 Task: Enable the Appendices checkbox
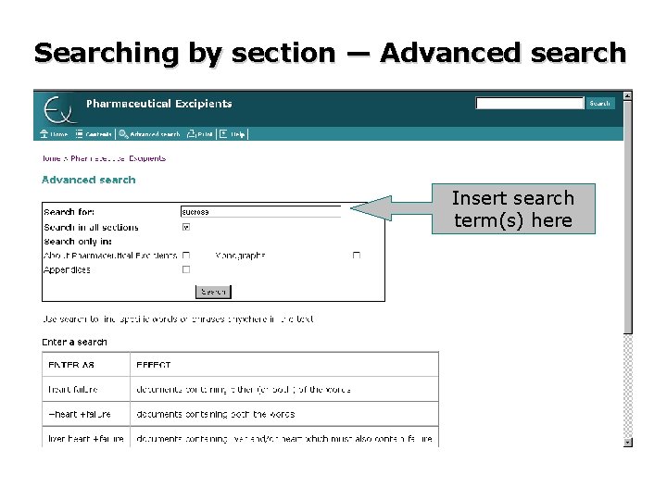[186, 269]
